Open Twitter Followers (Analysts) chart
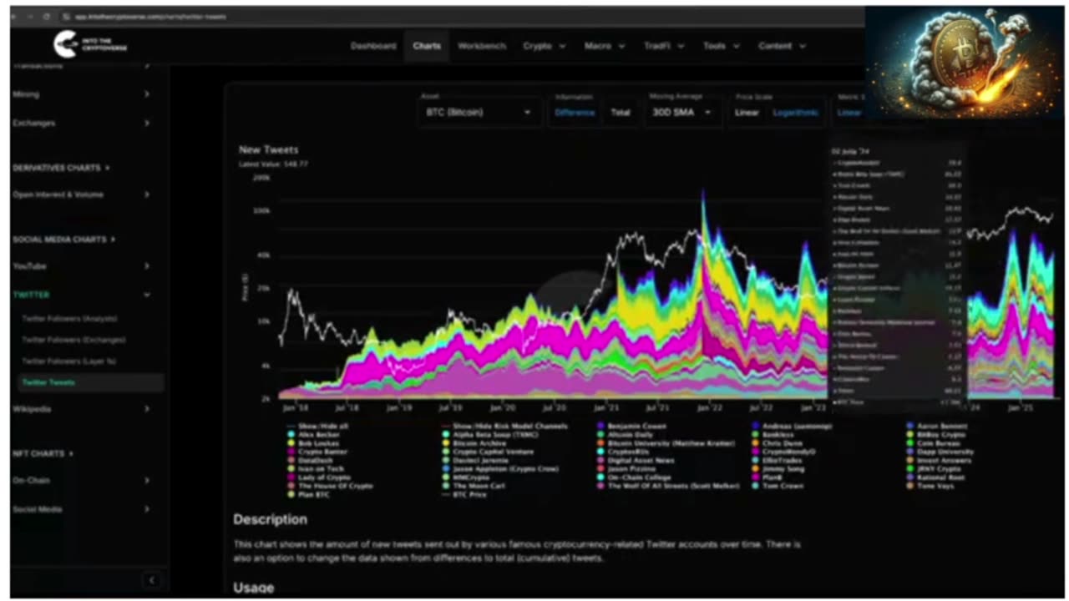1069x601 pixels. [70, 319]
